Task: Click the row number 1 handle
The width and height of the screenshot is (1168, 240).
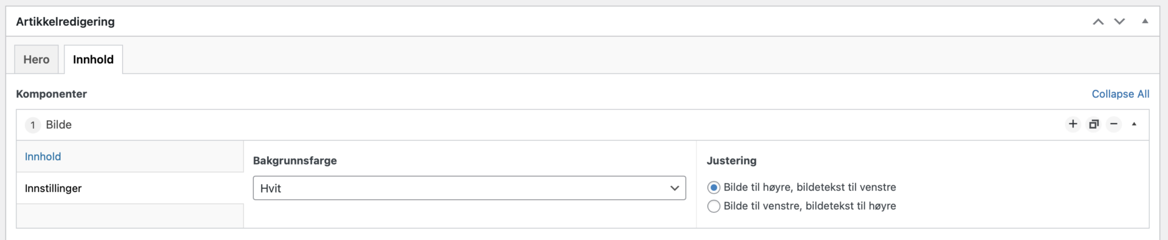Action: (33, 125)
